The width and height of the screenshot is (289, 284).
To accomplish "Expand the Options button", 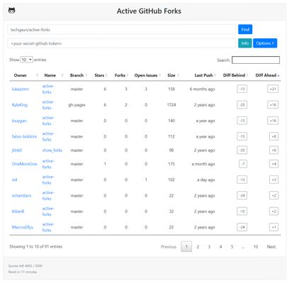I will coord(265,43).
